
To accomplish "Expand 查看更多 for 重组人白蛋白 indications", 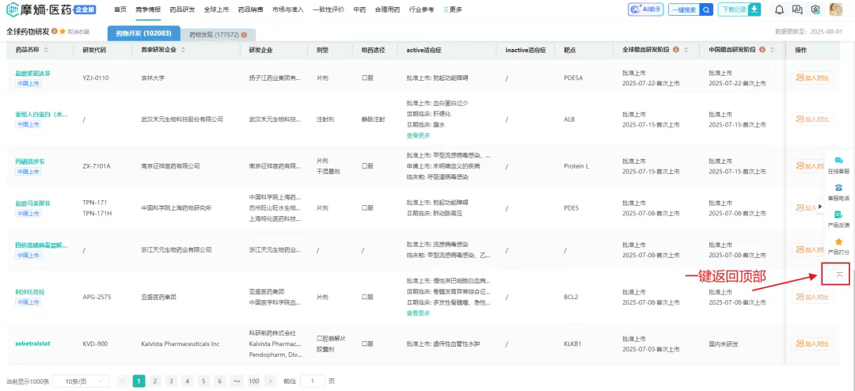I will click(418, 135).
